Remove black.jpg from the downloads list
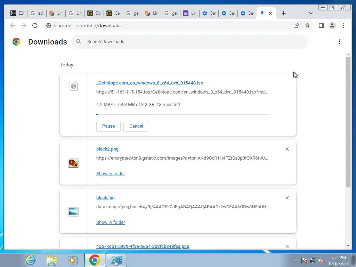 (x=287, y=198)
